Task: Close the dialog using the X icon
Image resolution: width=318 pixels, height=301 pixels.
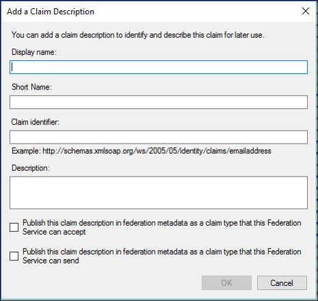Action: [x=306, y=11]
